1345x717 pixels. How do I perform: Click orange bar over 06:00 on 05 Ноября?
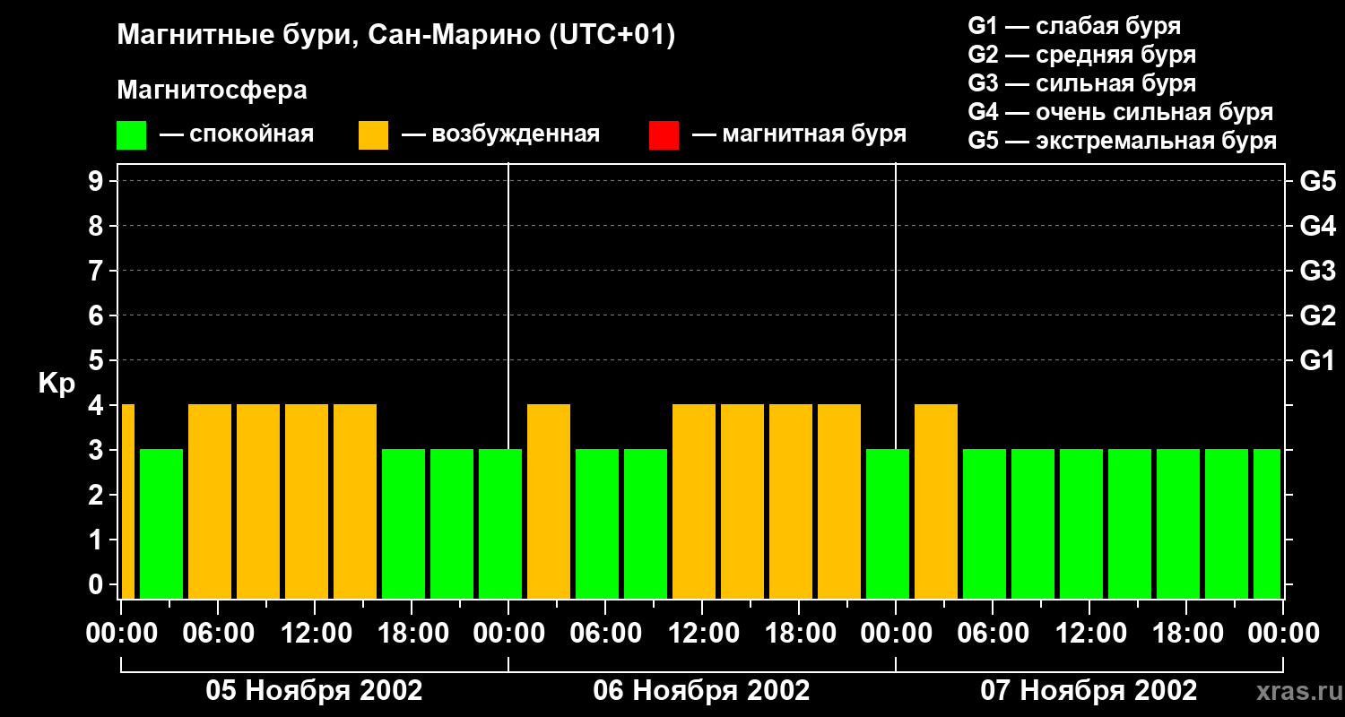pyautogui.click(x=210, y=501)
